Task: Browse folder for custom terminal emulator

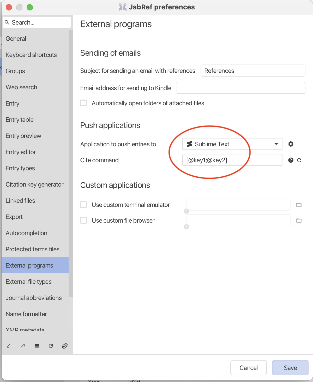Action: (299, 205)
